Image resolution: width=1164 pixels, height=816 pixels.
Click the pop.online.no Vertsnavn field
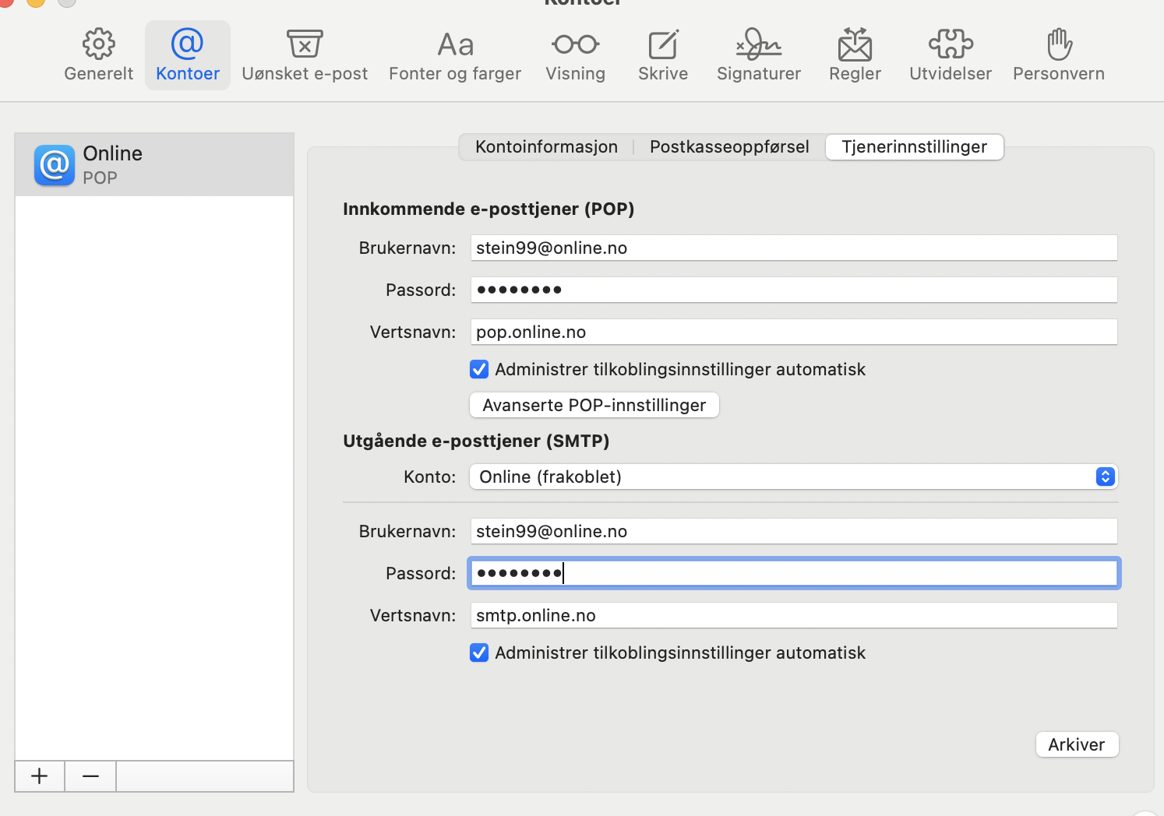tap(794, 332)
